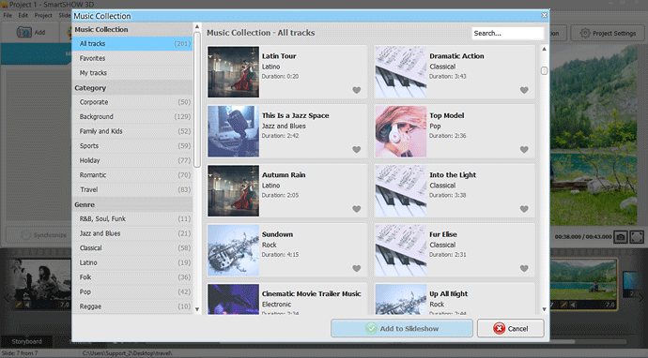Filter by Travel category
The image size is (648, 358).
[132, 189]
